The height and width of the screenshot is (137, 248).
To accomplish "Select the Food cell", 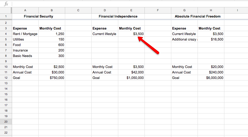I will (x=25, y=45).
